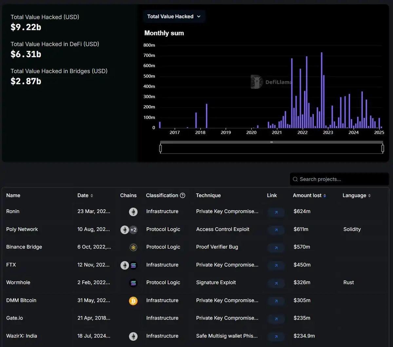Viewport: 393px width, 347px height.
Task: Open the Ronin hack link arrow
Action: (276, 212)
